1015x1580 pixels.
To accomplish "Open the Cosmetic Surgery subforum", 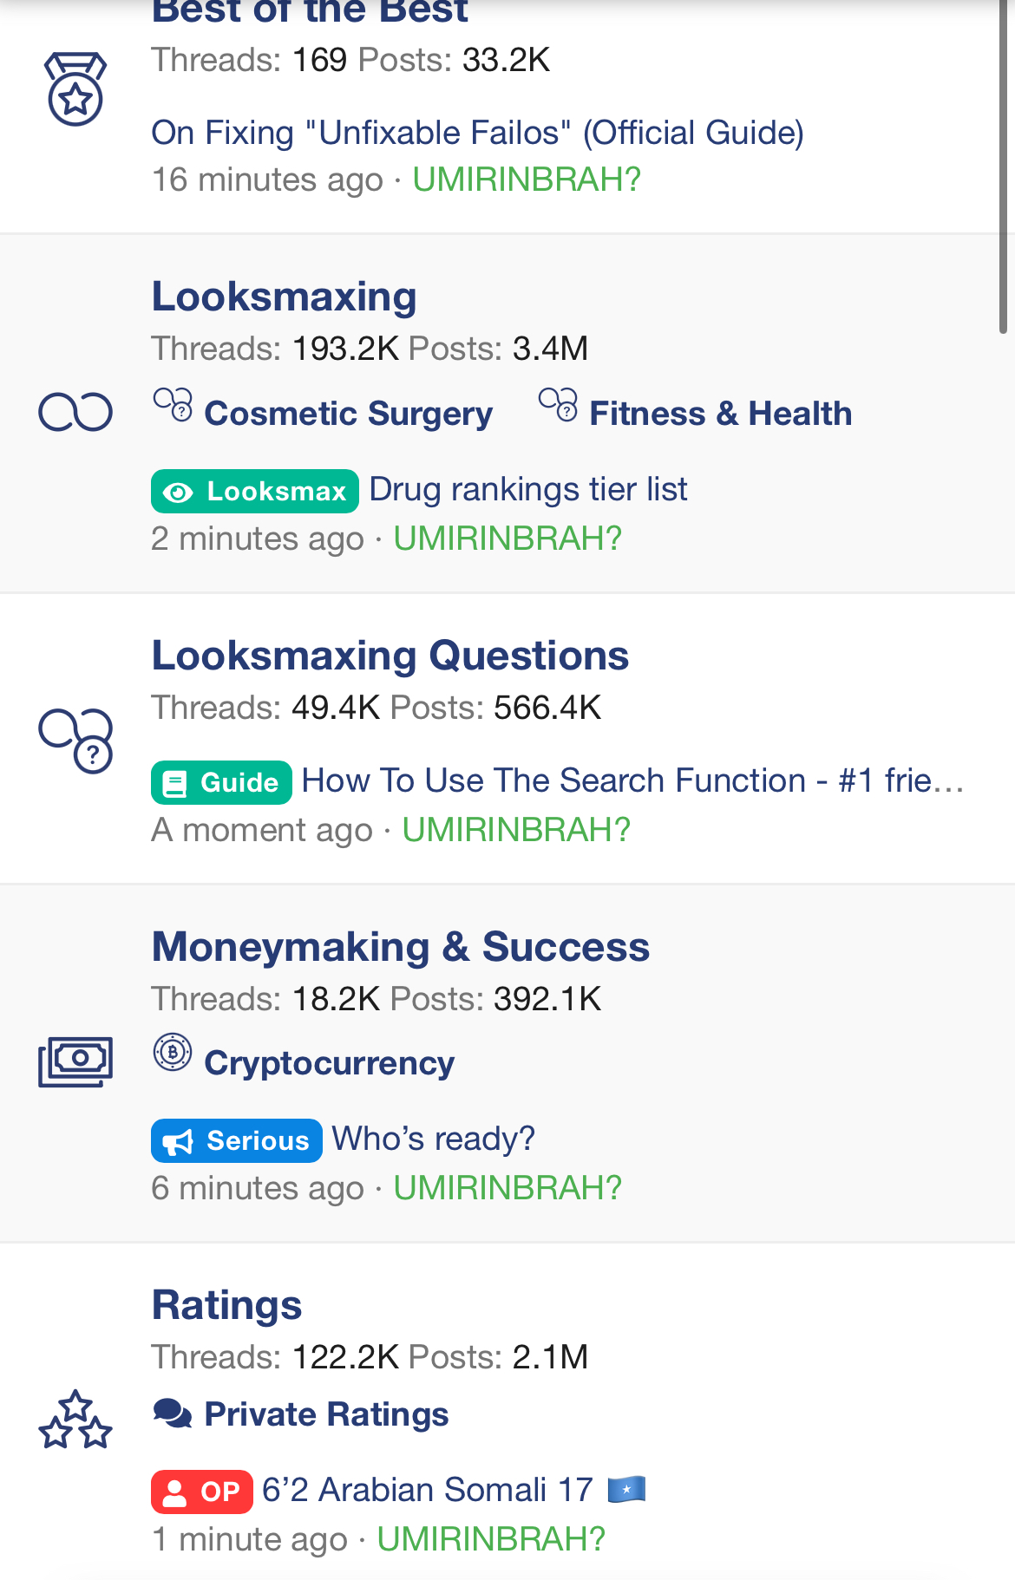I will click(x=349, y=414).
